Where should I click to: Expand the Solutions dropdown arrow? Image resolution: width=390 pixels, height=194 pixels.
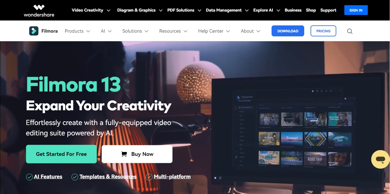tap(146, 31)
